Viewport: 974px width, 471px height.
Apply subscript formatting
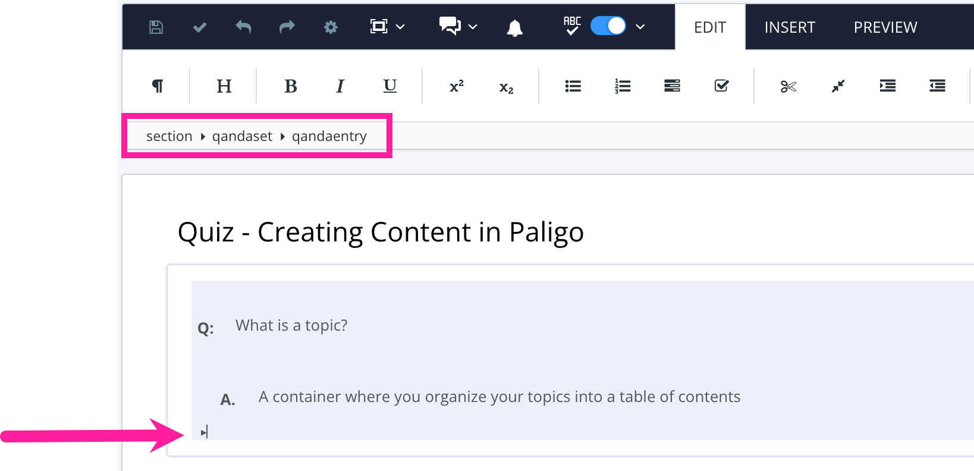coord(506,87)
